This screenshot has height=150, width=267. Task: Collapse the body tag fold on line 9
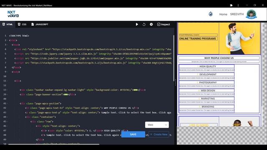tap(8, 72)
